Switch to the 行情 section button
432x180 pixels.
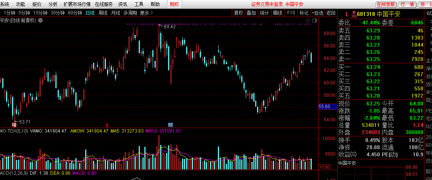[x=407, y=5]
